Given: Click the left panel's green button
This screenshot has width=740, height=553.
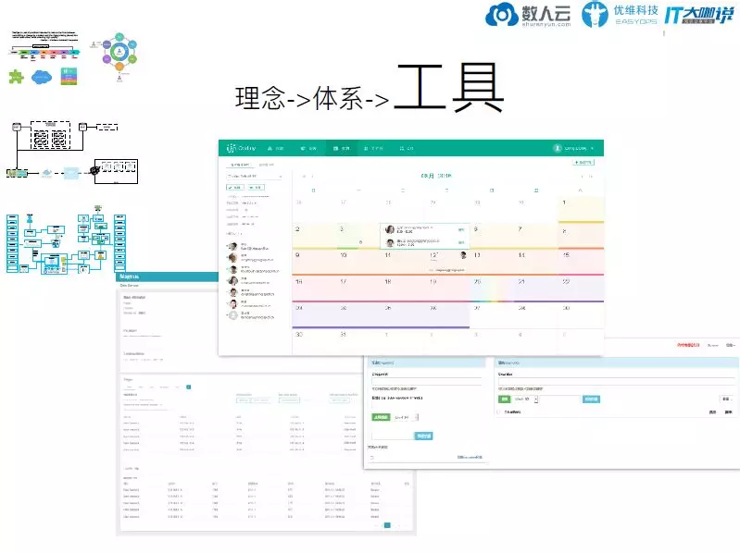Looking at the screenshot, I should pos(381,417).
